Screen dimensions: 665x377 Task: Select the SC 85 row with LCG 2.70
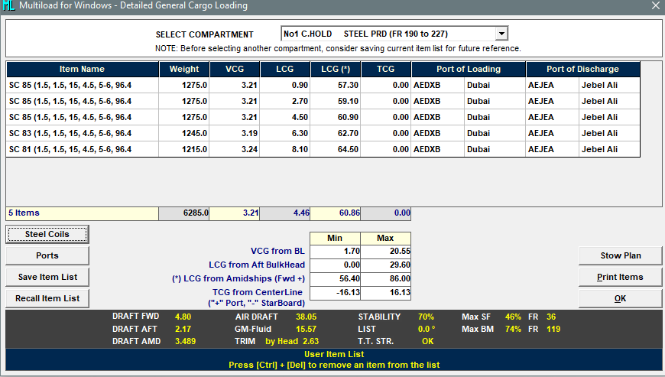323,102
